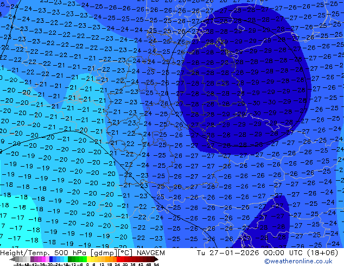Pick the cyan legend color near -18
This screenshot has height=266, width=344.
tap(66, 259)
